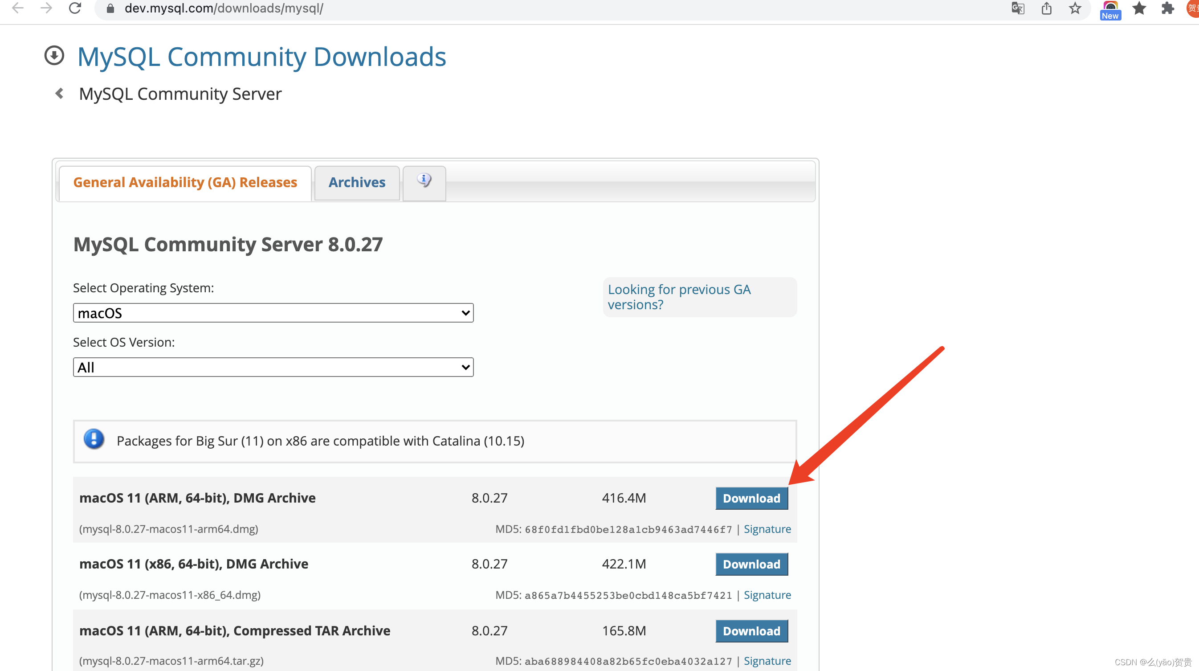Image resolution: width=1199 pixels, height=671 pixels.
Task: Click the macOS 11 (x86, 64-bit), DMG Archive title
Action: [x=194, y=565]
